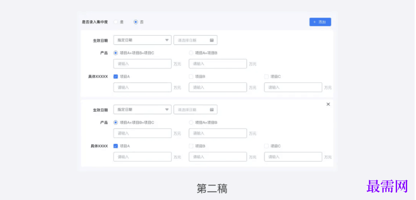Choose 项目A+项目B radio in the lower card
416x200 pixels.
pyautogui.click(x=191, y=122)
